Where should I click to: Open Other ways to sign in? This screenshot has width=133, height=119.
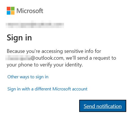point(28,77)
